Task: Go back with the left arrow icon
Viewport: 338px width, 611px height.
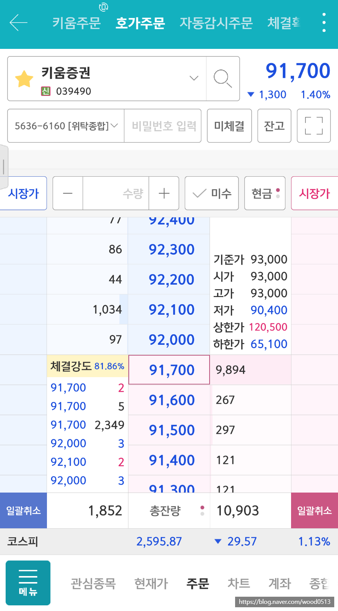Action: pos(18,23)
